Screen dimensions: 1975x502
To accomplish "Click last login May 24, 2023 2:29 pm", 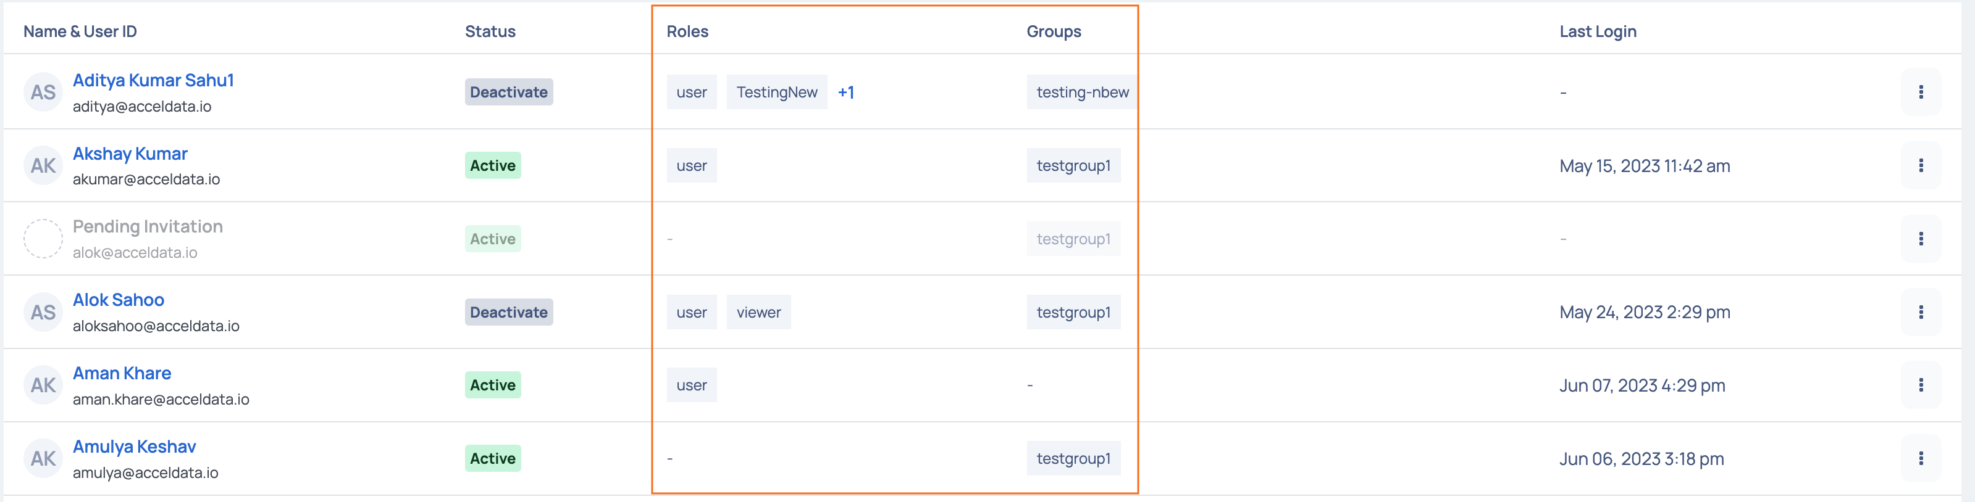I will tap(1645, 312).
